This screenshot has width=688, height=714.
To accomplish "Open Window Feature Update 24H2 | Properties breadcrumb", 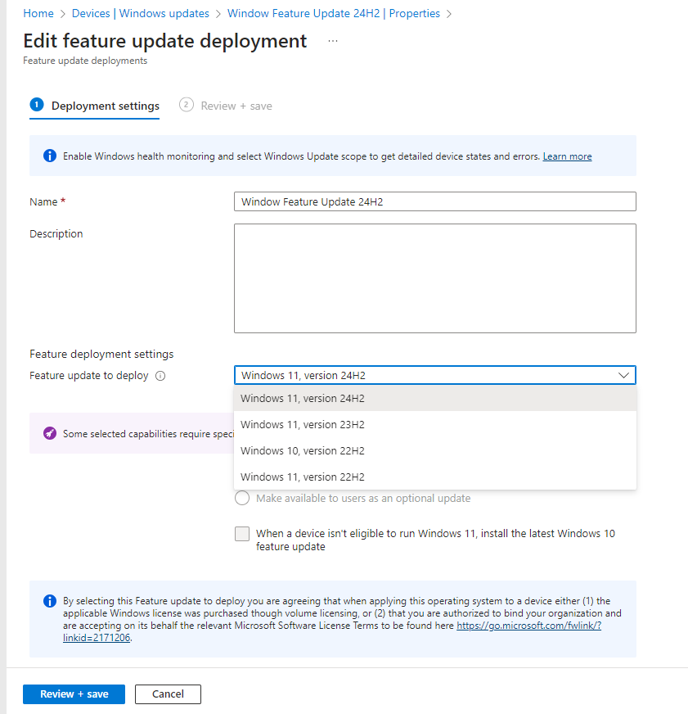I will [334, 14].
